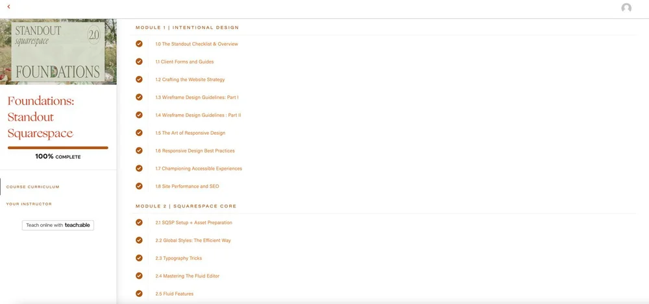Image resolution: width=649 pixels, height=304 pixels.
Task: Click the Standout Squarespace Foundations course thumbnail
Action: (x=58, y=51)
